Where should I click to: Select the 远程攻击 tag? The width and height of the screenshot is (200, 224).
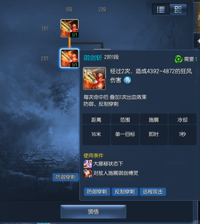pos(153,192)
